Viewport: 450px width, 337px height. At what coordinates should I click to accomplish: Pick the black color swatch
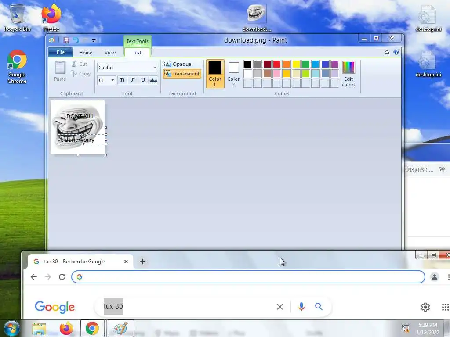[248, 64]
